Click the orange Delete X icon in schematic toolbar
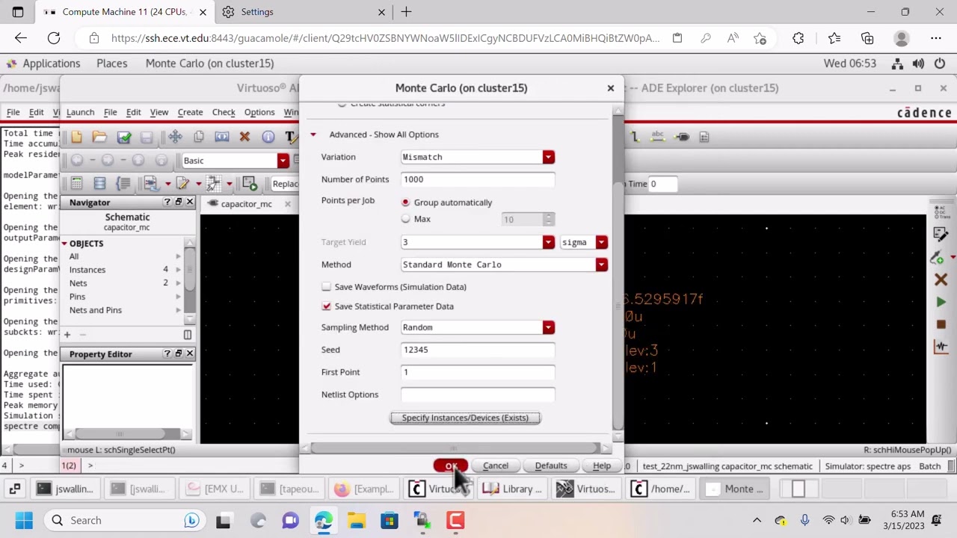Image resolution: width=957 pixels, height=538 pixels. tap(244, 137)
